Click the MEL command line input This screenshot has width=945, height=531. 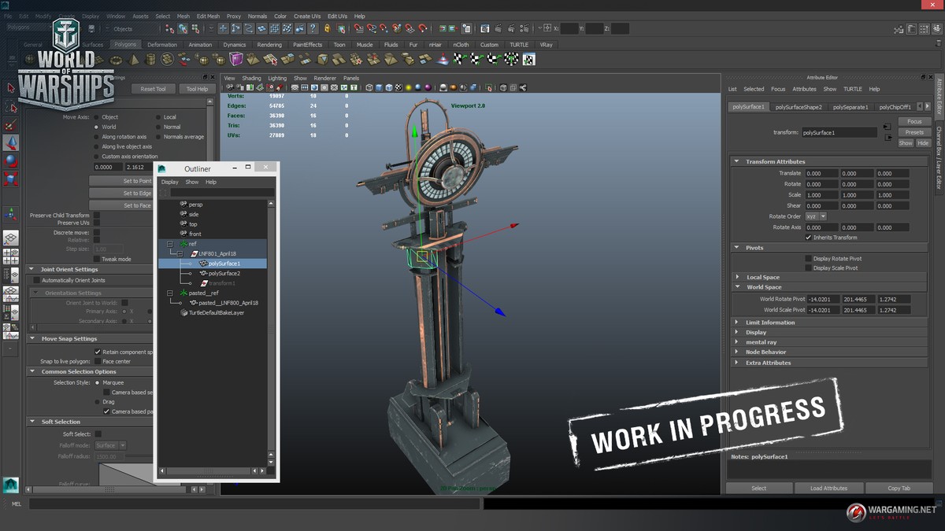coord(254,503)
